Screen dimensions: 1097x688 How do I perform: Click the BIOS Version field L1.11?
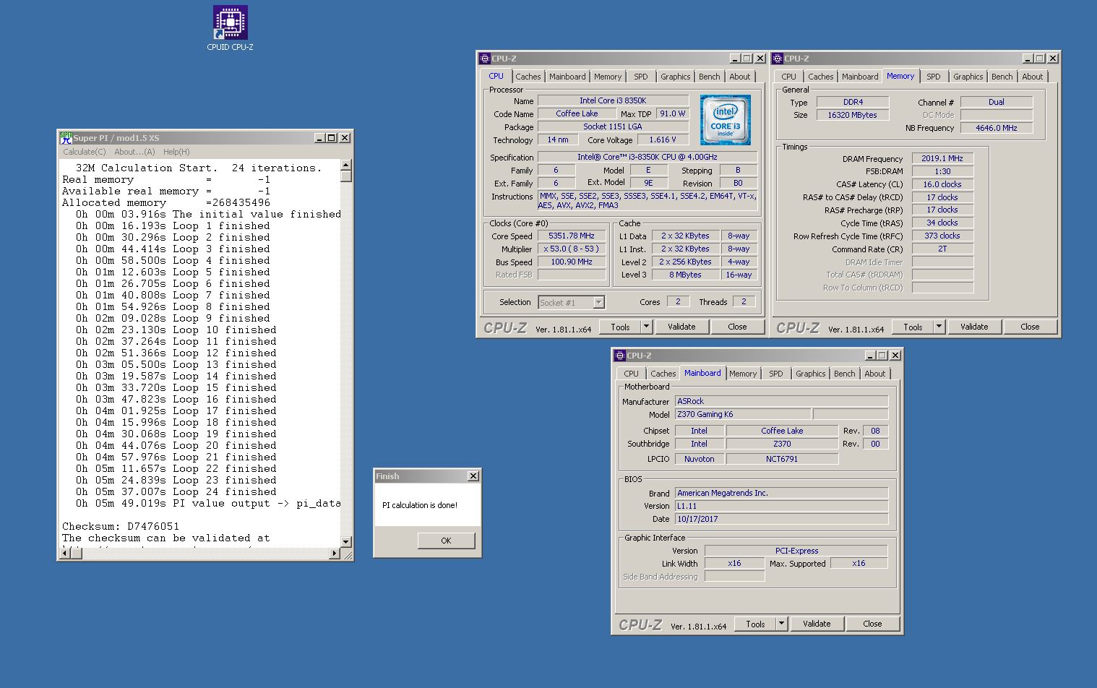pos(781,506)
